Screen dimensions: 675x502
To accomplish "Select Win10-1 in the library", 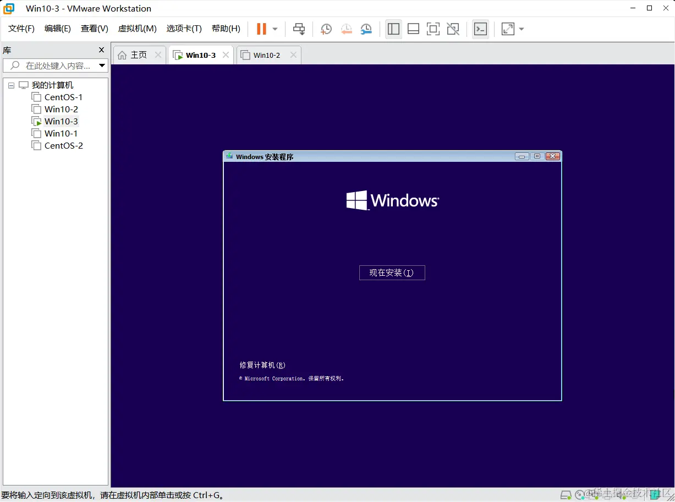I will pos(61,134).
